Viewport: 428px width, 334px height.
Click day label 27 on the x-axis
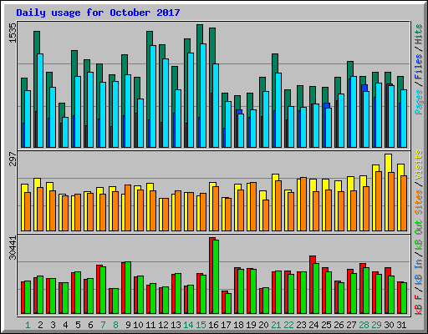click(x=351, y=325)
